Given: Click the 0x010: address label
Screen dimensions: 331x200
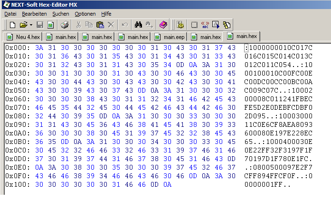Looking at the screenshot, I should click(18, 56).
